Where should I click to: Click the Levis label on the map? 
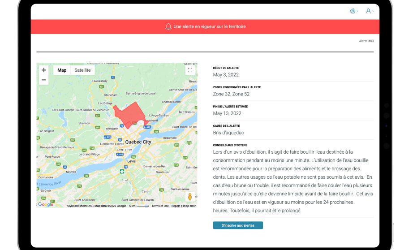coord(132,161)
